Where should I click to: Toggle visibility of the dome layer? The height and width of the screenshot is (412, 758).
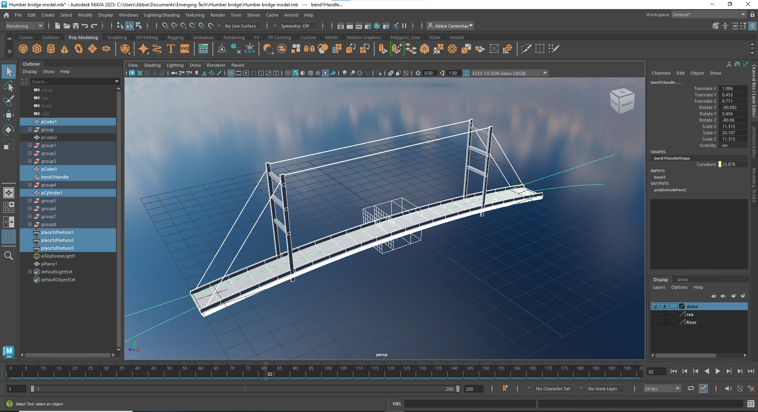point(655,307)
